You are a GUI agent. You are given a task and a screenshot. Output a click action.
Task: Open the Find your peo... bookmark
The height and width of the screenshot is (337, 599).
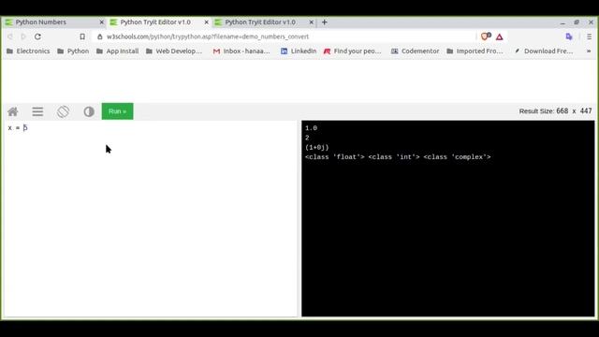(x=352, y=51)
